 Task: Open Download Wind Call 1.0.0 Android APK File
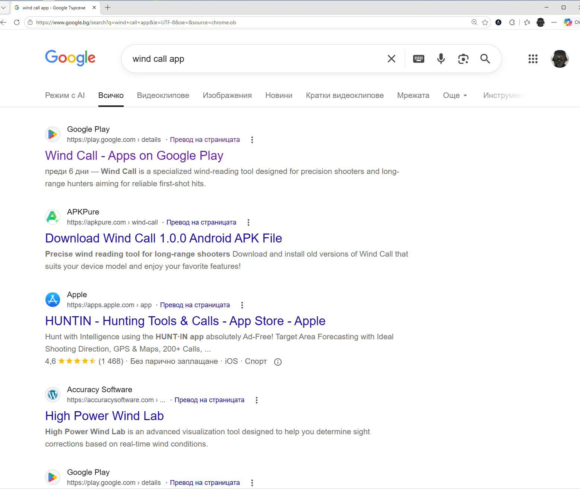coord(164,238)
